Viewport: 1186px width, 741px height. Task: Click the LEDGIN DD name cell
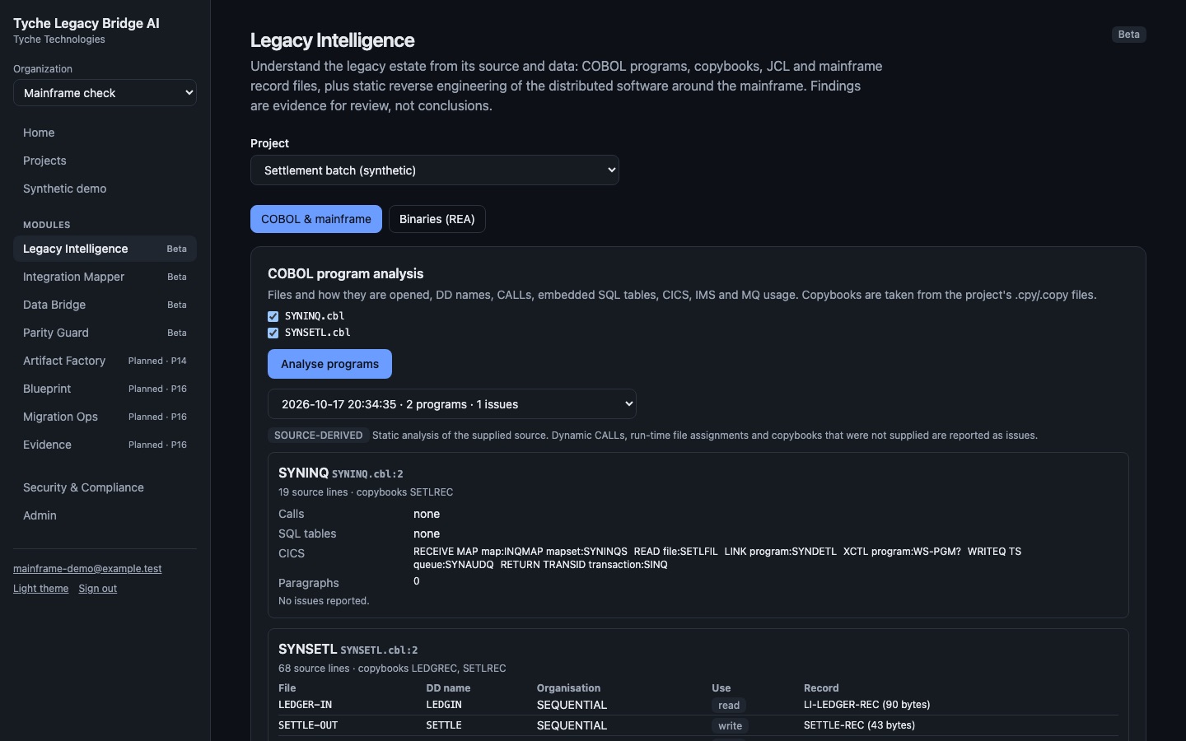pyautogui.click(x=444, y=705)
